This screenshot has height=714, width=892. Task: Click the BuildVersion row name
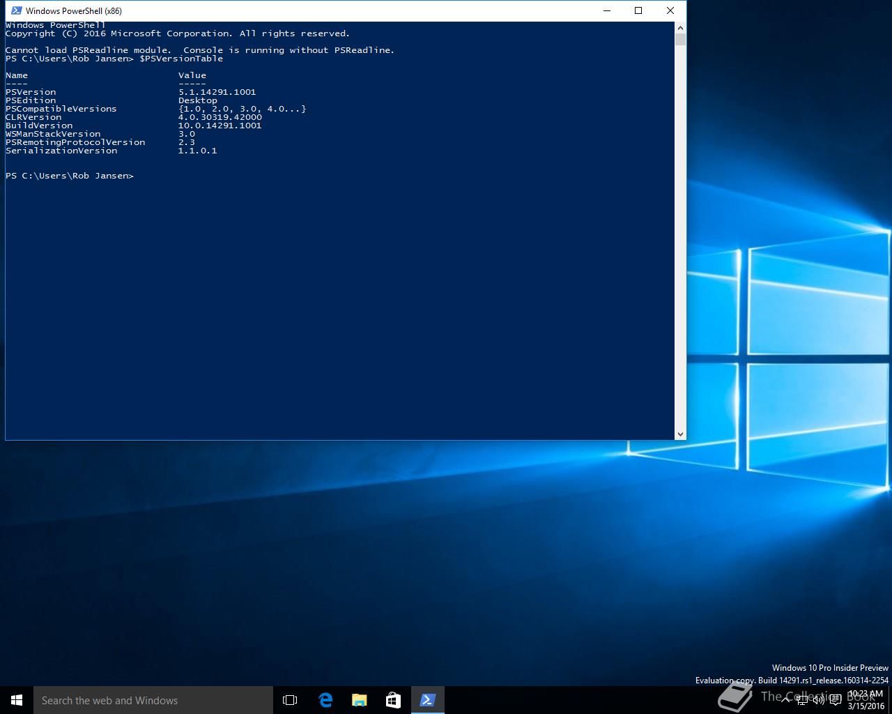39,126
